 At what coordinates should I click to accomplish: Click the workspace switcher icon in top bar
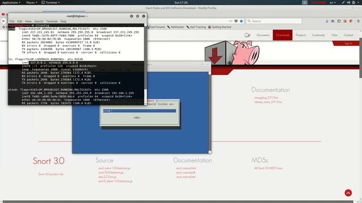coord(305,2)
